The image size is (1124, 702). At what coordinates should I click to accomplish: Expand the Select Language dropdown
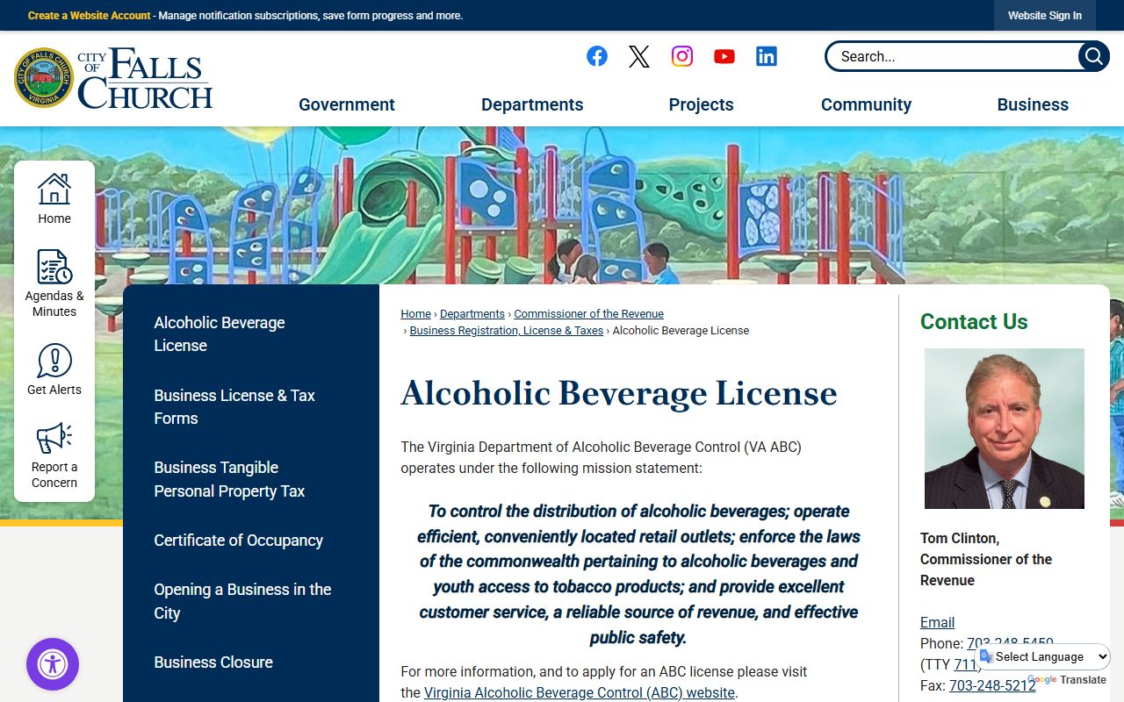click(1044, 656)
